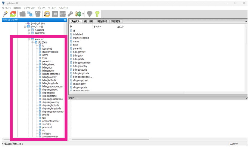This screenshot has height=147, width=249.
Task: Open the ビュー(V) menu
Action: pyautogui.click(x=42, y=8)
